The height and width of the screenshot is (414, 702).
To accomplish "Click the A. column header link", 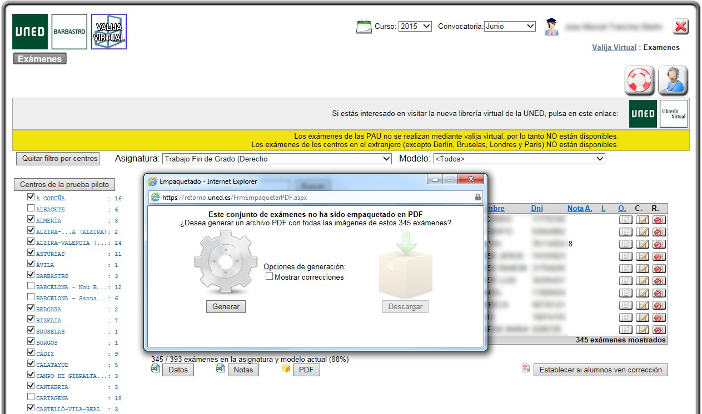I will click(589, 209).
